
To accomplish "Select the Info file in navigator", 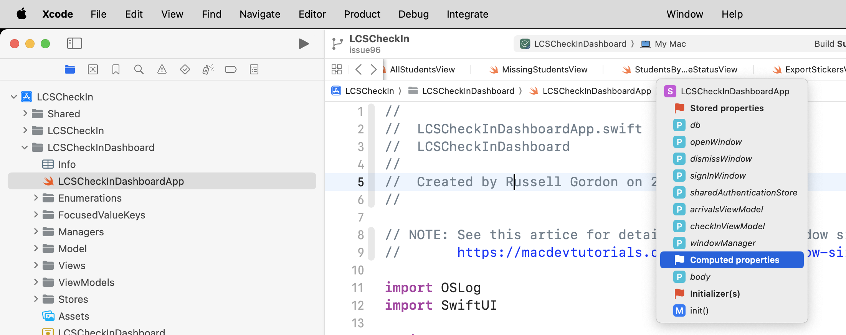I will coord(67,164).
